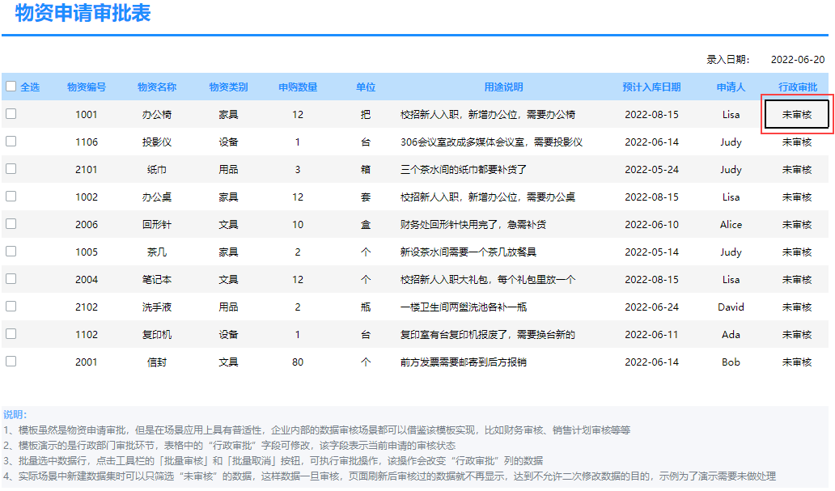Open approval status for 回形针 row
The width and height of the screenshot is (835, 491).
[797, 225]
